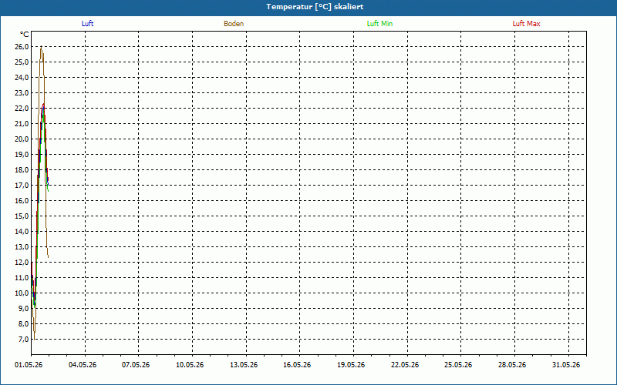The width and height of the screenshot is (617, 385).
Task: Click the '16,0' y-axis value
Action: click(x=22, y=201)
